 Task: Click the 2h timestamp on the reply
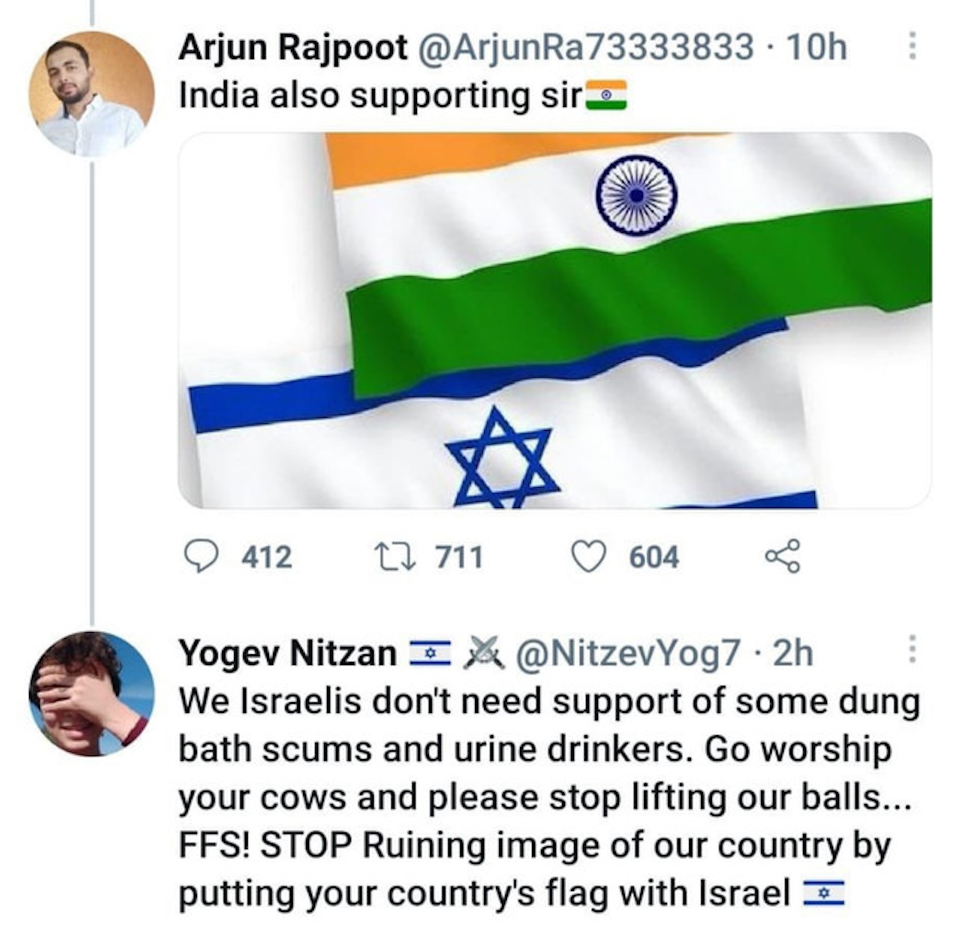coord(793,653)
